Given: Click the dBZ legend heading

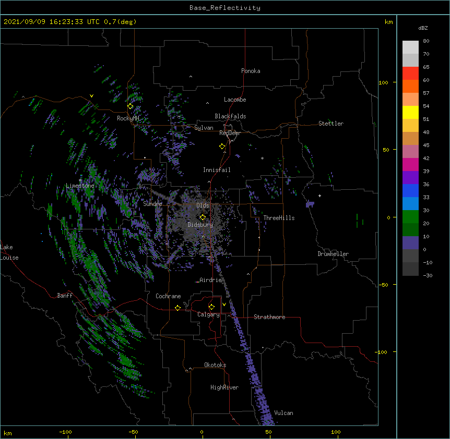Looking at the screenshot, I should 423,28.
